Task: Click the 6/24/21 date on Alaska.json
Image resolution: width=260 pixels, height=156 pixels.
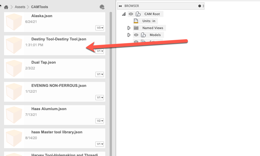Action: 31,22
